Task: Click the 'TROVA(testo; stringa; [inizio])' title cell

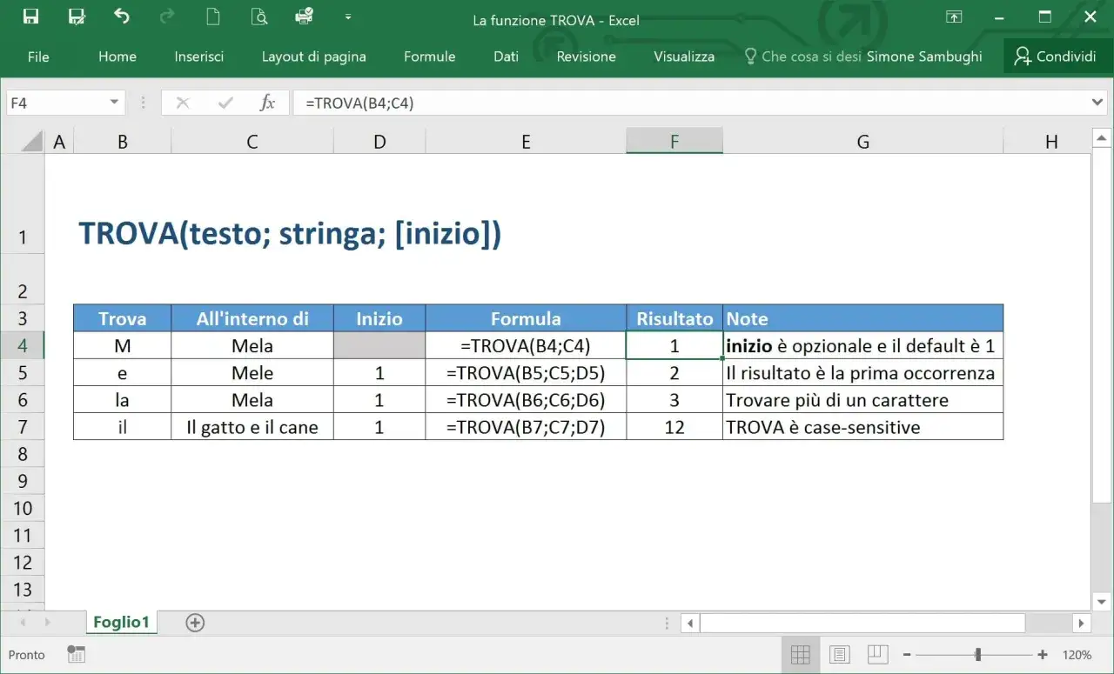Action: click(x=290, y=235)
